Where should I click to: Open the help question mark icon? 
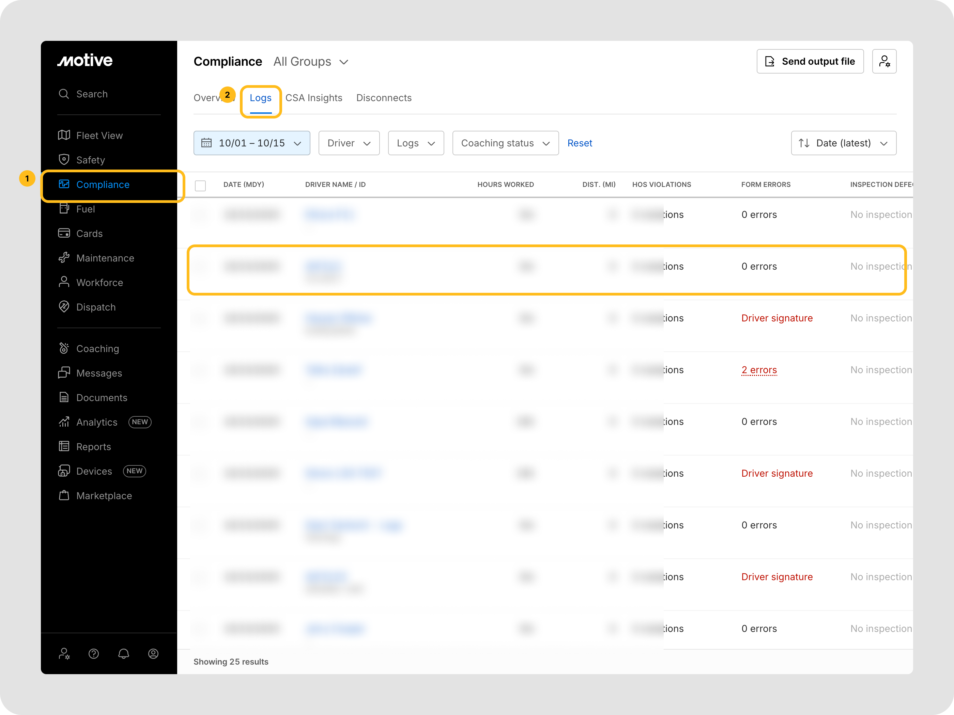click(94, 653)
